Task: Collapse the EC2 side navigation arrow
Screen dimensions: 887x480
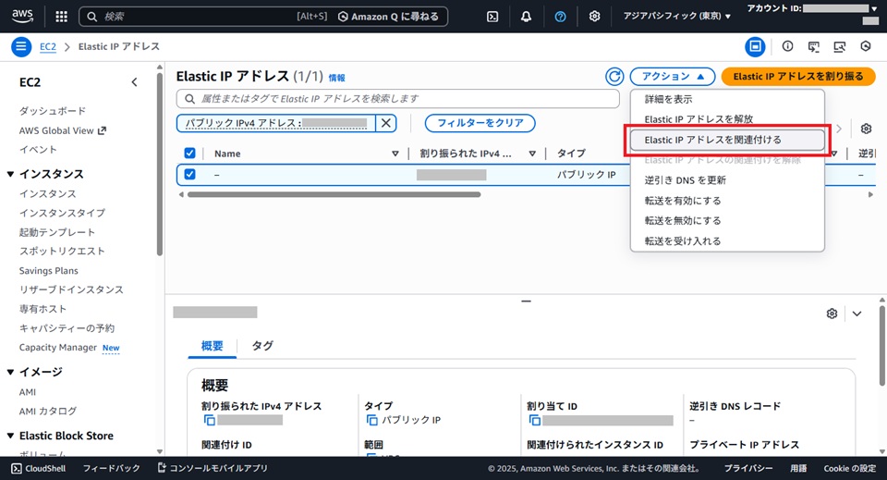Action: coord(134,82)
